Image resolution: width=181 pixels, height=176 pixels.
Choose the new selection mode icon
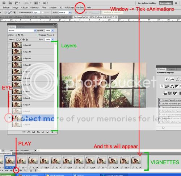coord(5,12)
